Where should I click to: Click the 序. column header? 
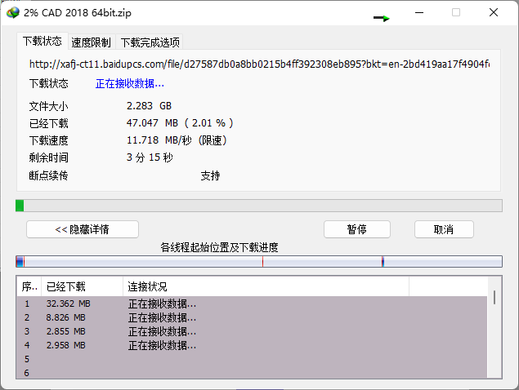pos(29,287)
